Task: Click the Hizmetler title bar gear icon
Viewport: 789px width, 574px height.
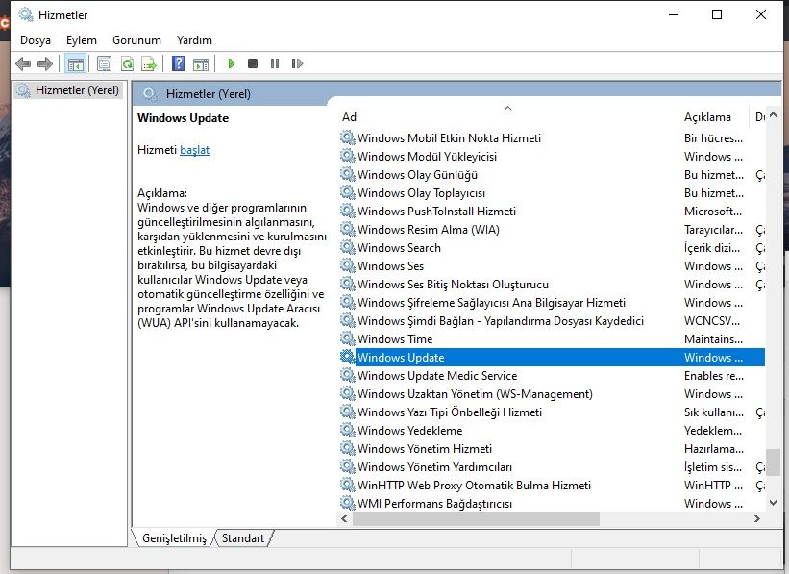Action: pos(26,14)
